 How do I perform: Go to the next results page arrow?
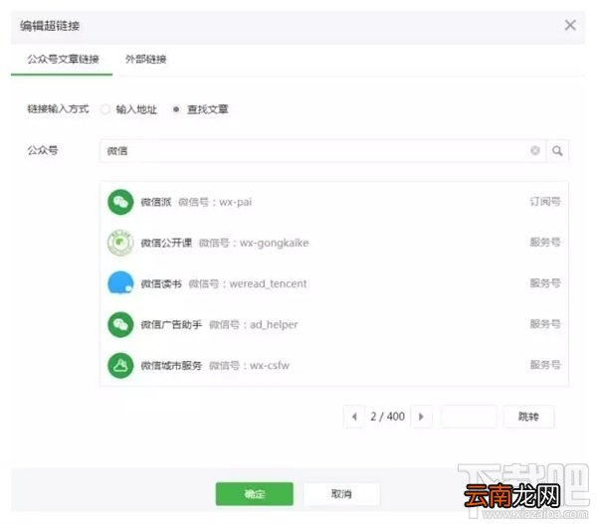422,417
